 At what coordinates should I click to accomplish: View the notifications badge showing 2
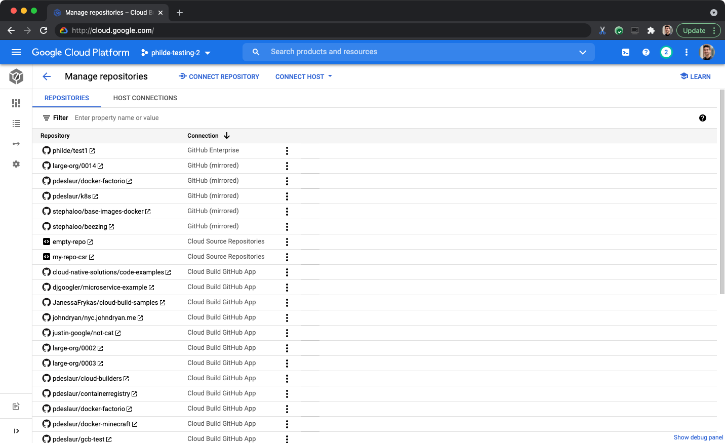[x=666, y=52]
